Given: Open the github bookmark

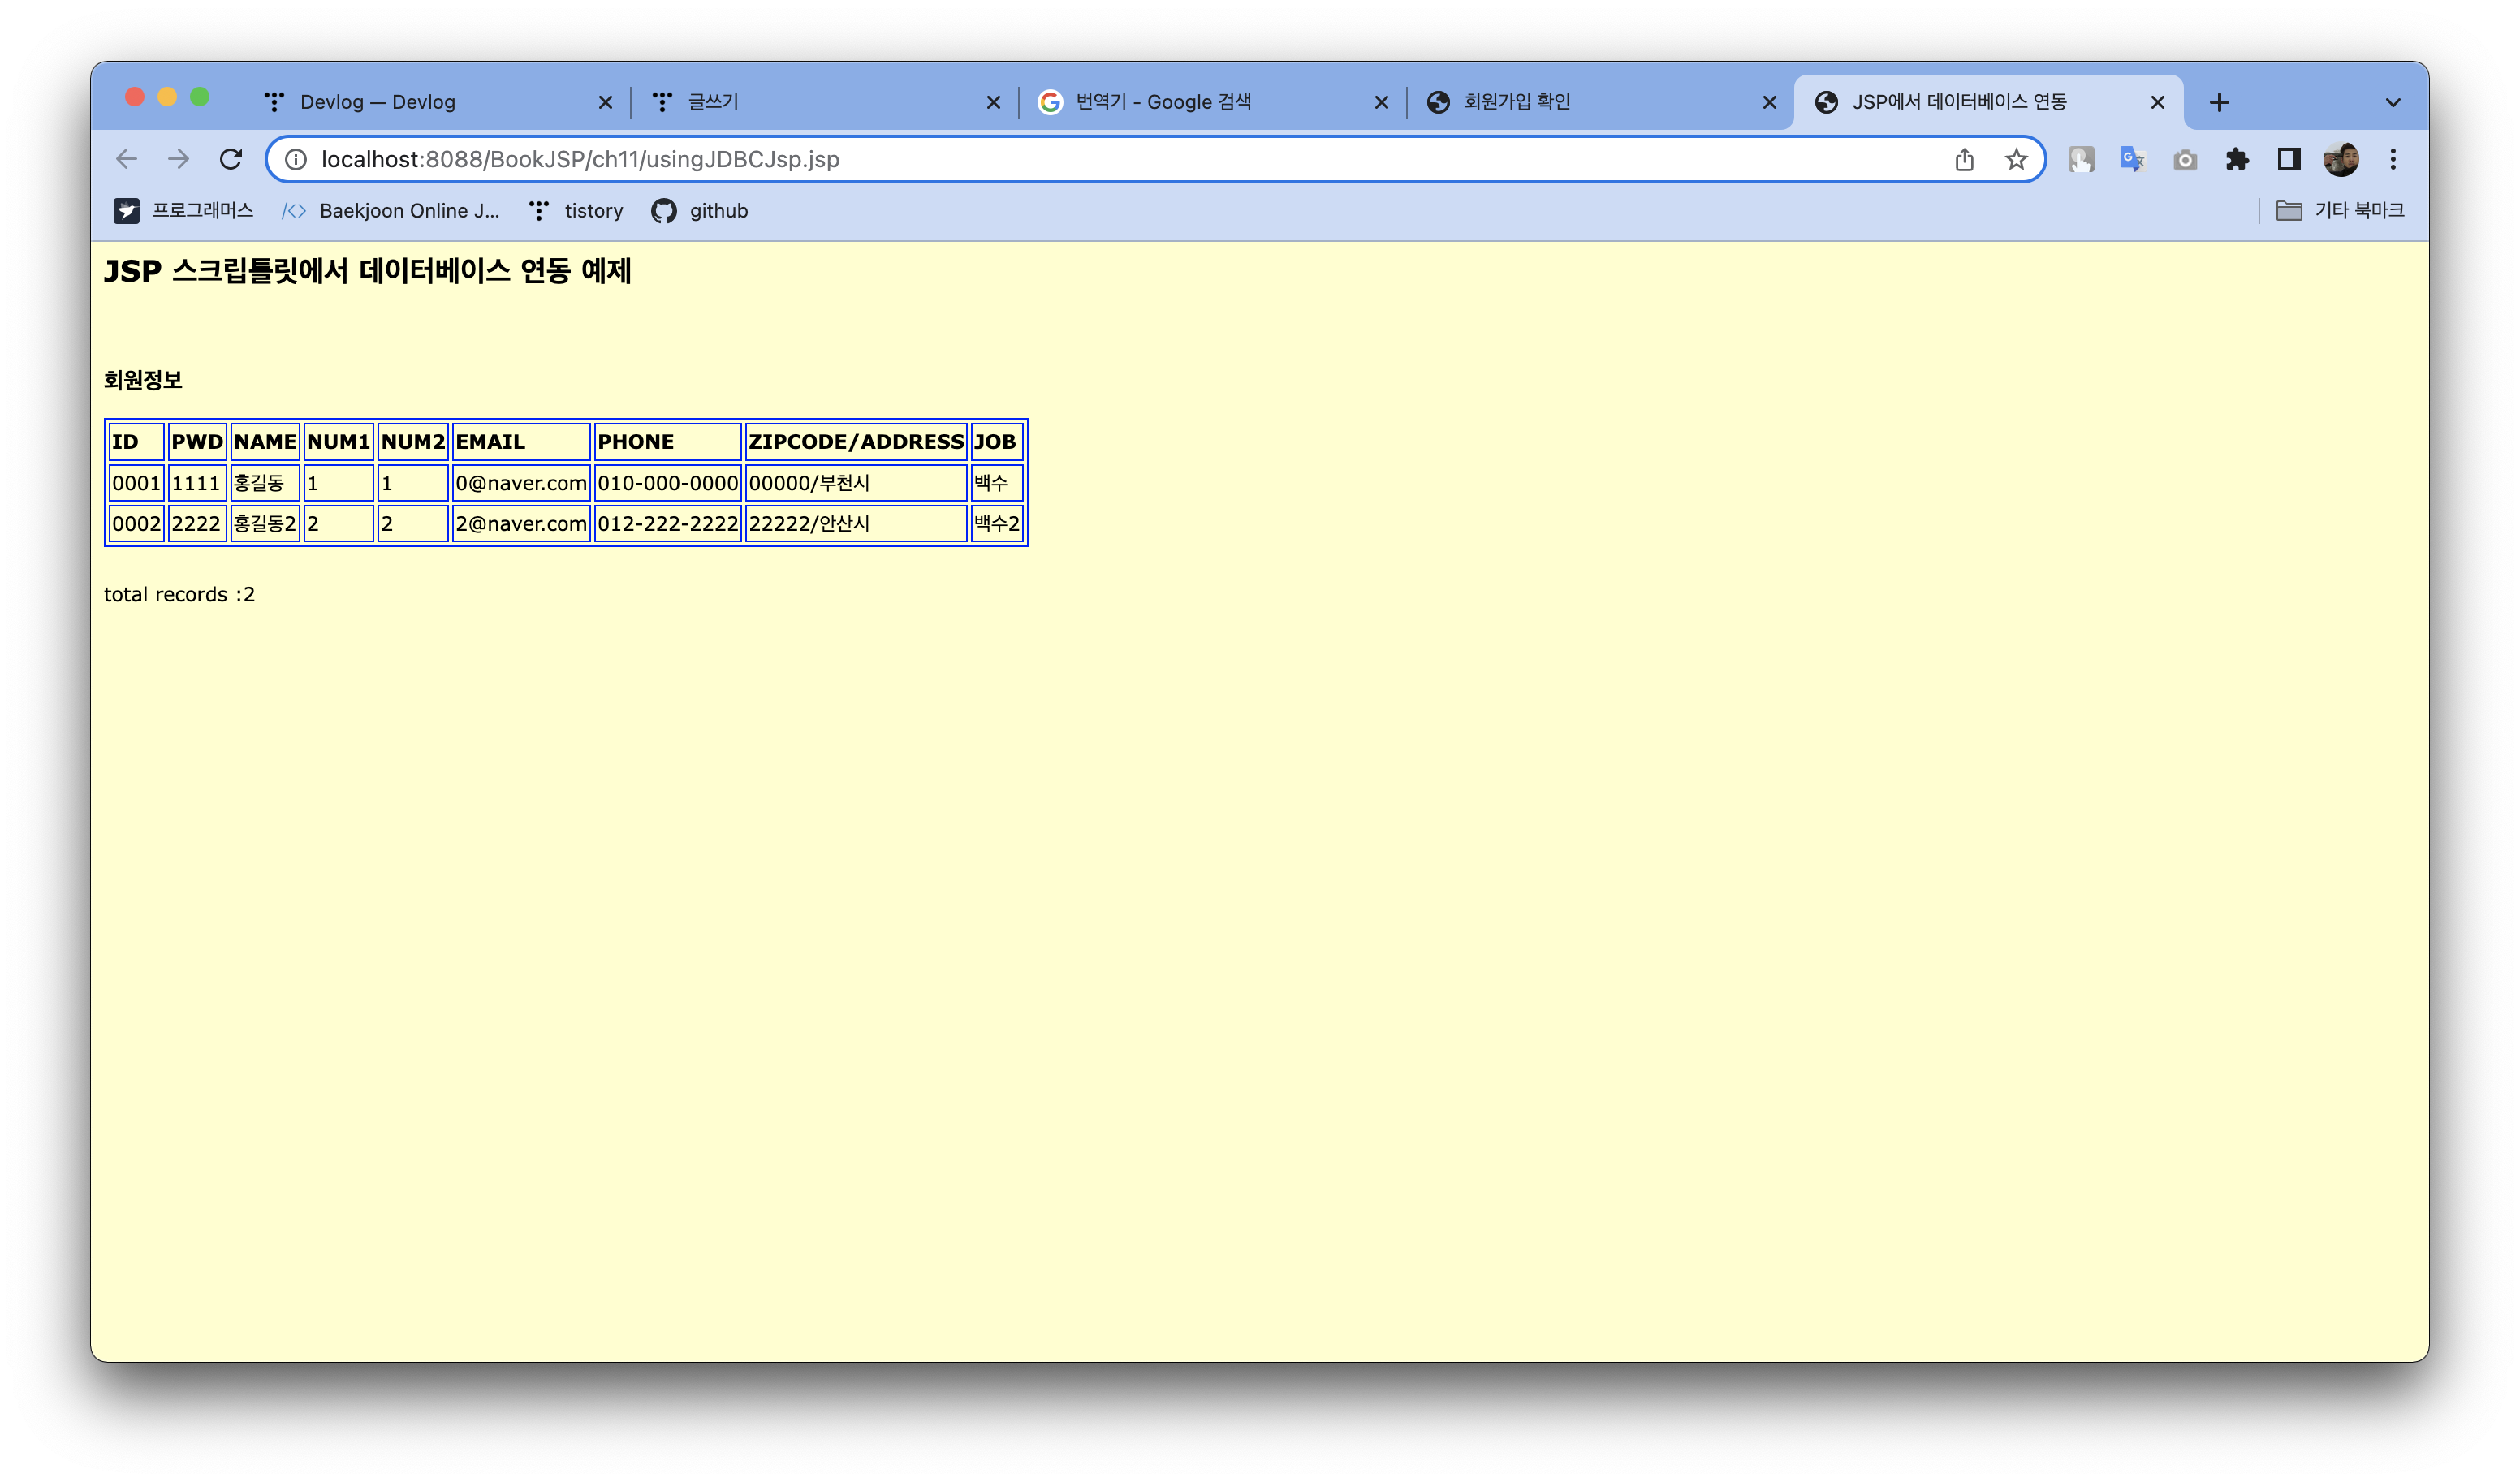Looking at the screenshot, I should [700, 210].
